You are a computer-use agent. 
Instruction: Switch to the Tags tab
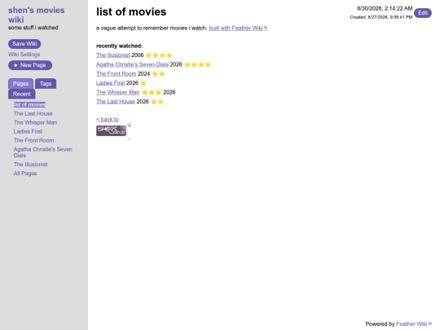point(46,84)
